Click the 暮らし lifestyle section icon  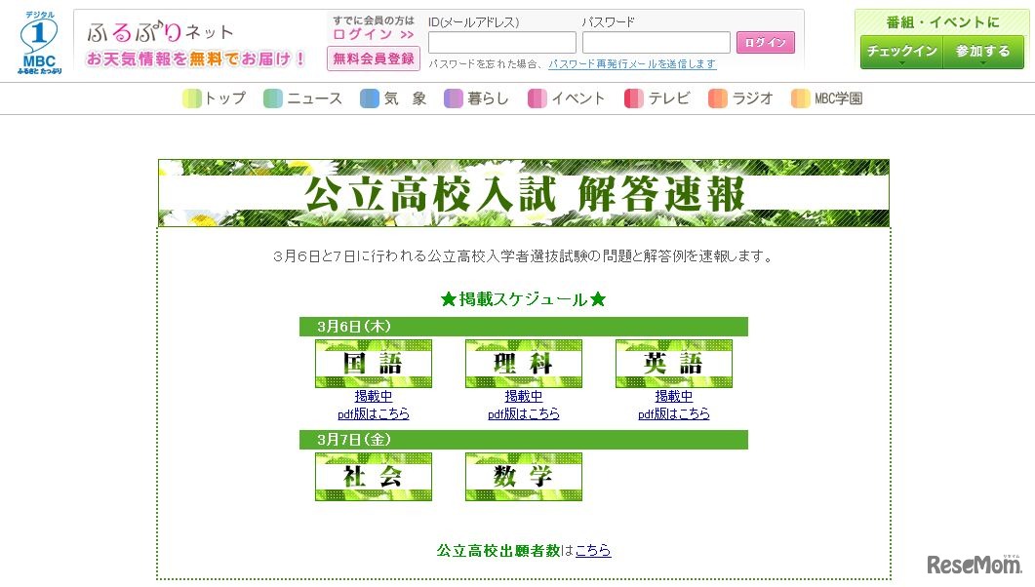pyautogui.click(x=454, y=98)
